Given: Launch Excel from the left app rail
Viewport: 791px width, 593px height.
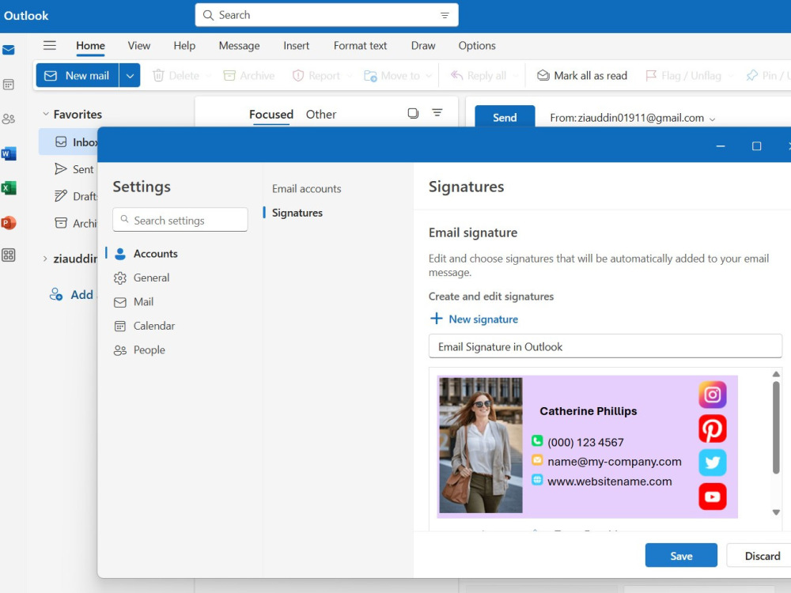Looking at the screenshot, I should [9, 188].
